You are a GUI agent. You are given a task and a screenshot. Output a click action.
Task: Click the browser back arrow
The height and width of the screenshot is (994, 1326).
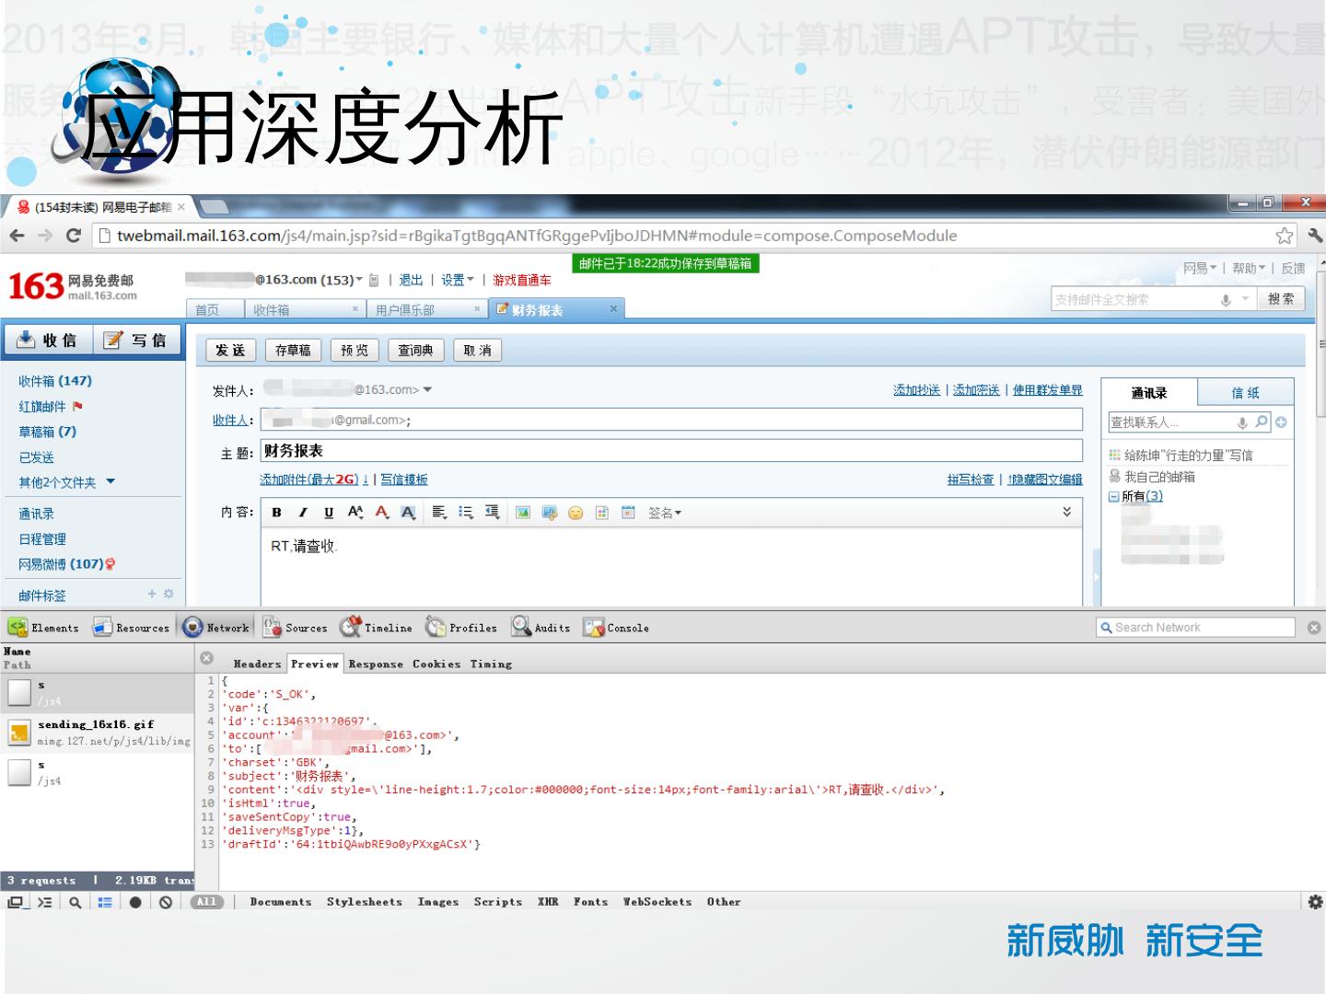pyautogui.click(x=17, y=236)
